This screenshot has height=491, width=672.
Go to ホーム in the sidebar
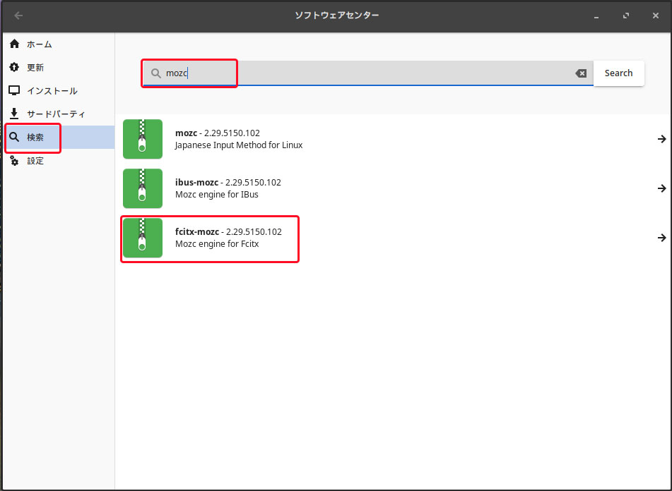pos(40,44)
